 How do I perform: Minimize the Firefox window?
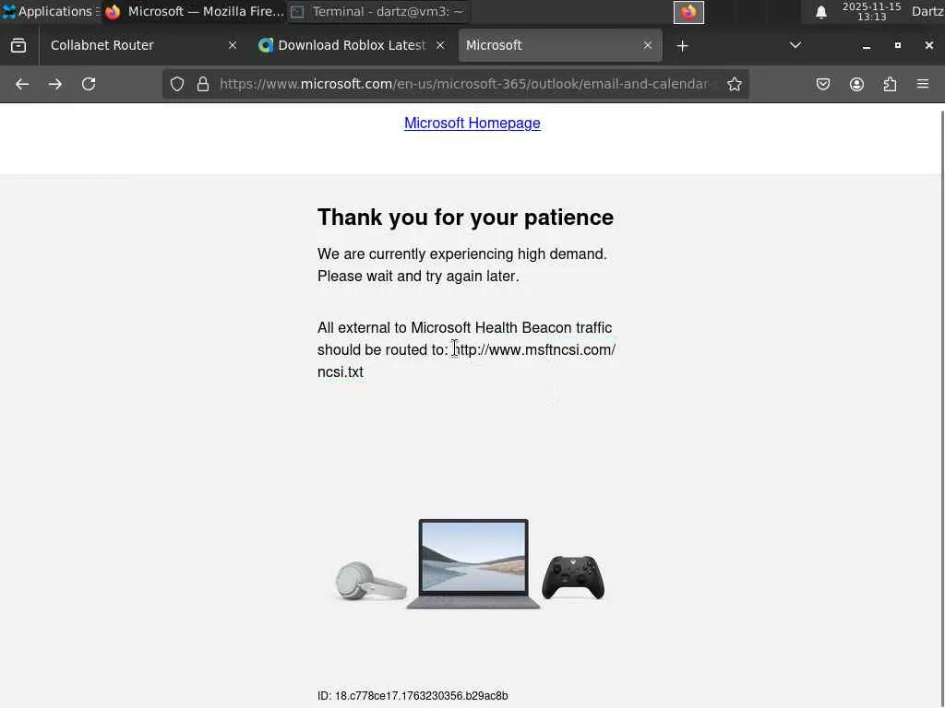[x=866, y=46]
